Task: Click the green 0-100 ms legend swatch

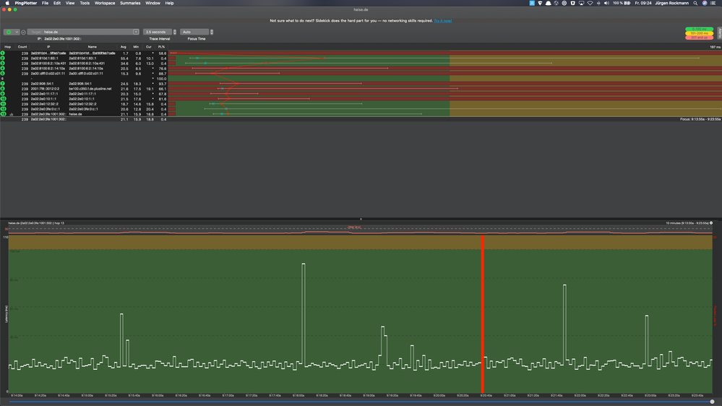Action: (699, 29)
